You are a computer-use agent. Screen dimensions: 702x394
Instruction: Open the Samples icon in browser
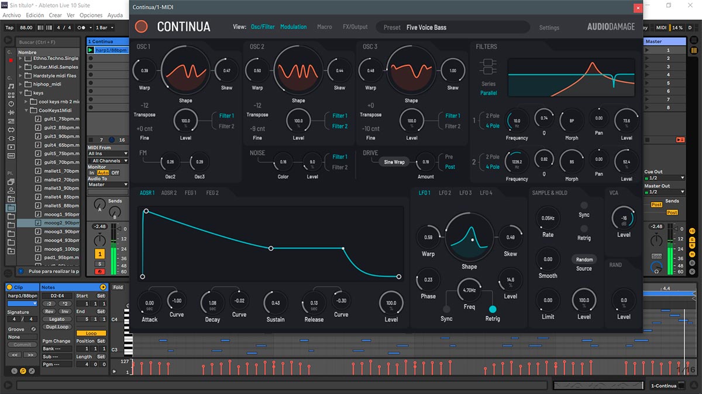tap(11, 156)
